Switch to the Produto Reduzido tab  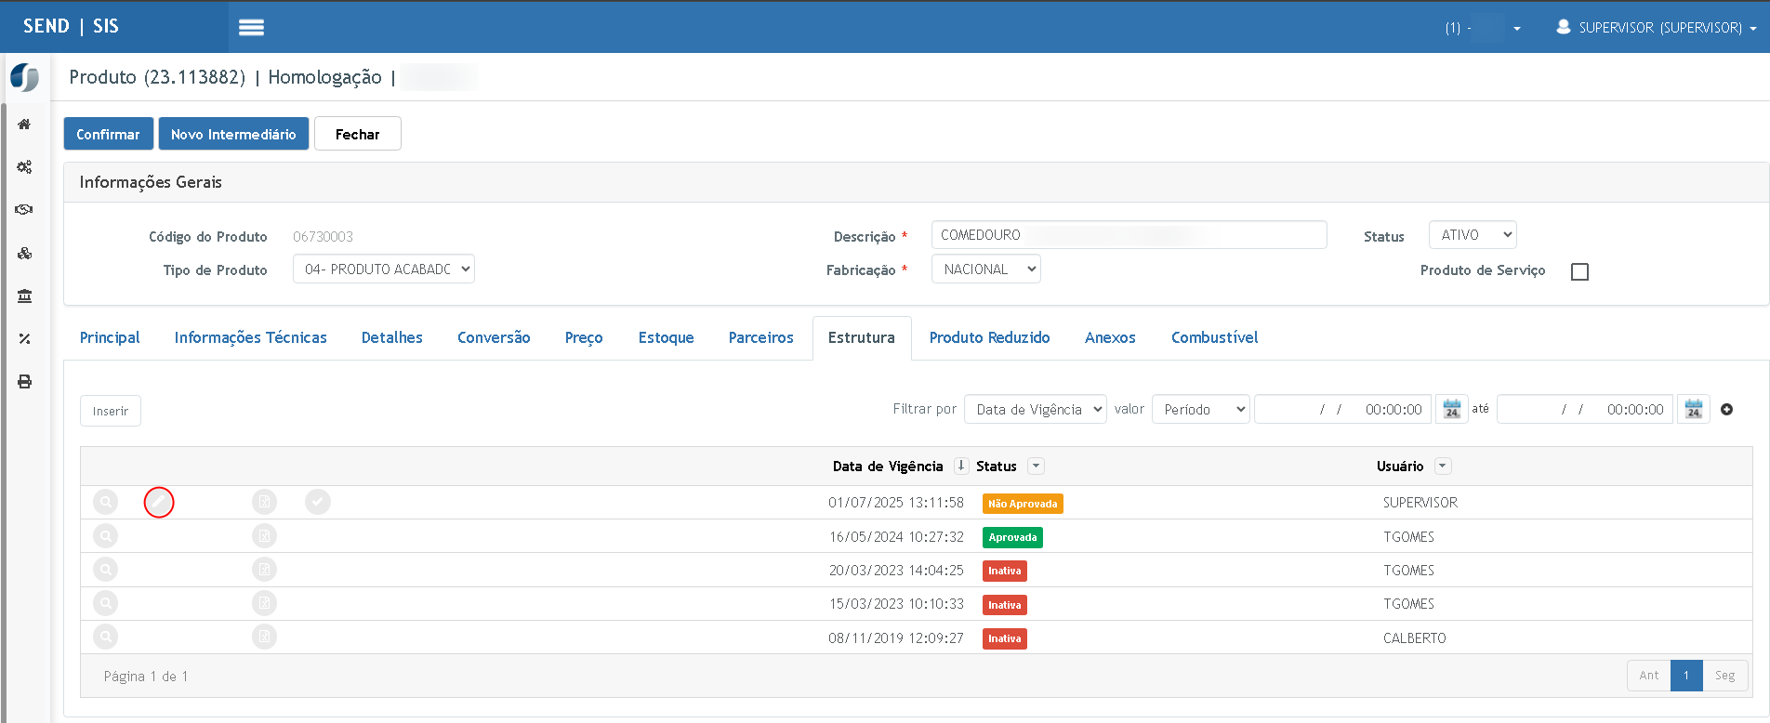tap(990, 337)
